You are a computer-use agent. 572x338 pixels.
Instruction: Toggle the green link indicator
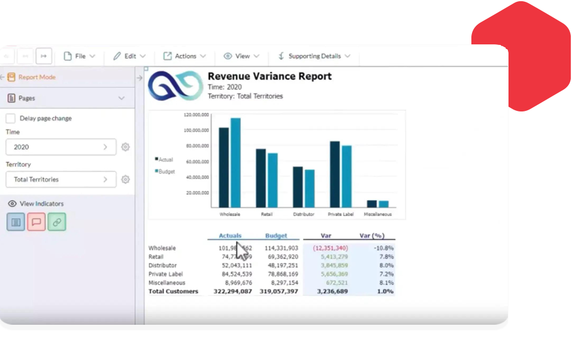coord(57,222)
